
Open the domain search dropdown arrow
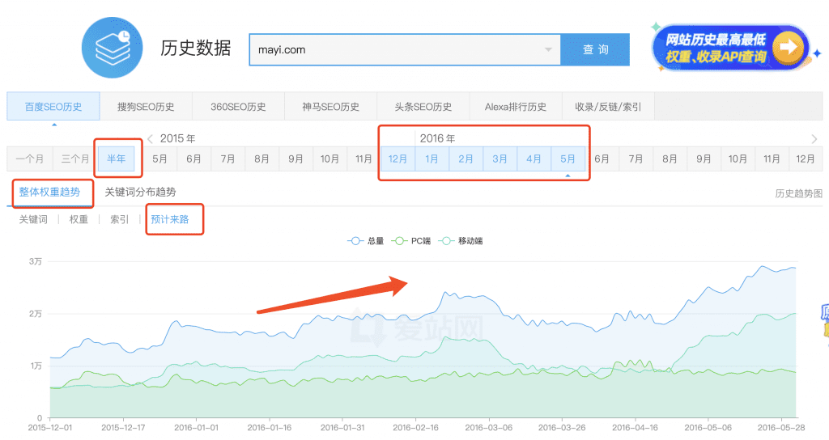(548, 49)
